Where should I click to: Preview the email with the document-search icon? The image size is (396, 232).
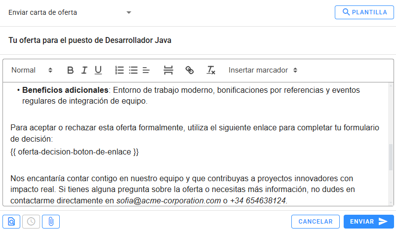click(x=11, y=222)
